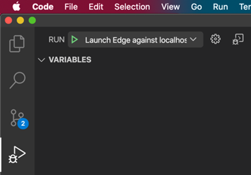Open the Source Control view
The image size is (251, 175).
17,118
